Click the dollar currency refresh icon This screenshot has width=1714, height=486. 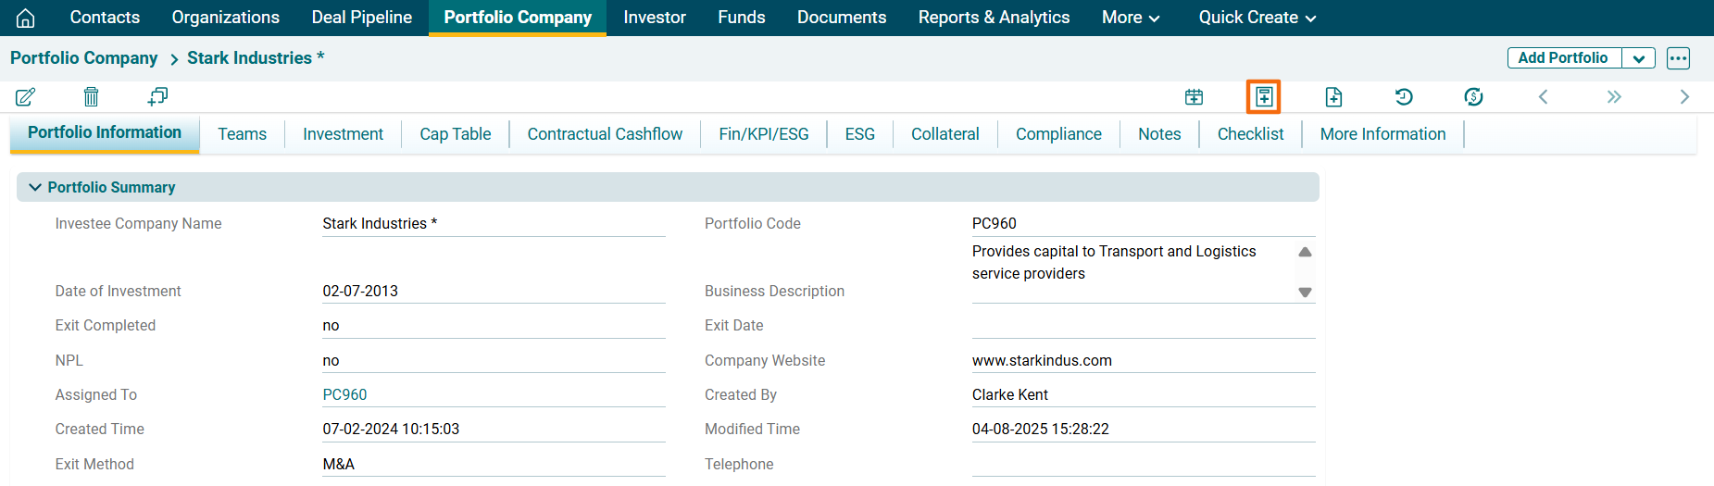1473,96
